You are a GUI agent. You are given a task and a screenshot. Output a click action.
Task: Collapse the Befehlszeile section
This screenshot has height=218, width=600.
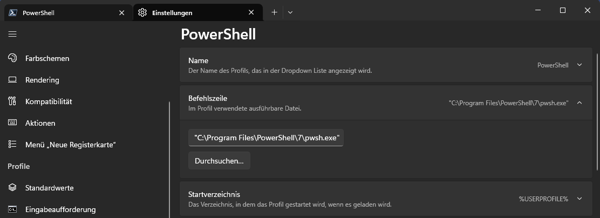(x=579, y=103)
